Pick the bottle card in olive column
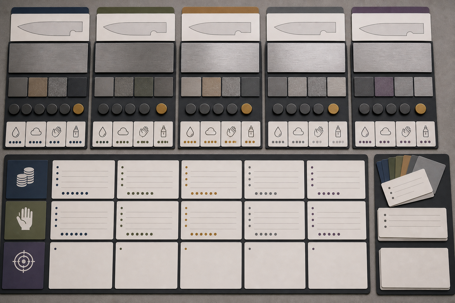This screenshot has width=455, height=303. (163, 134)
